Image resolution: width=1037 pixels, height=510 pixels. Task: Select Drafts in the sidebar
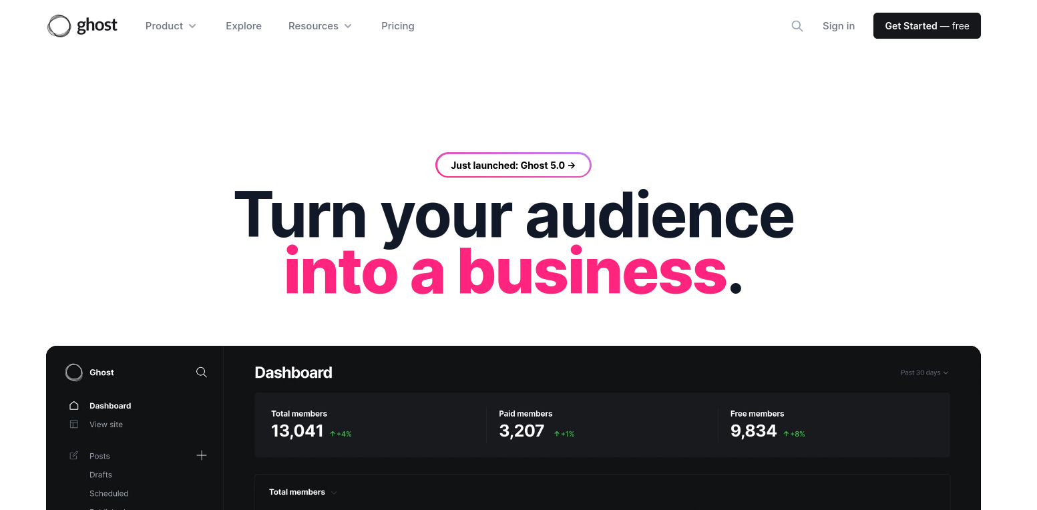click(101, 475)
